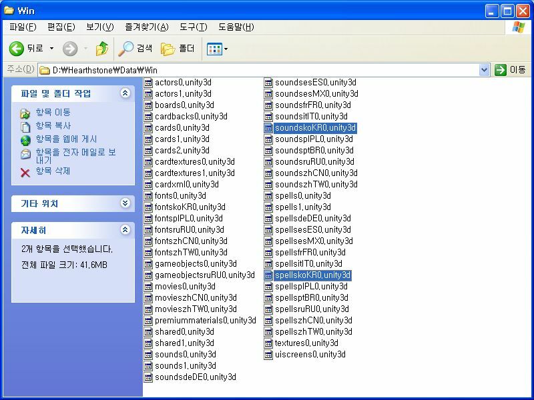Open the 파일(F) menu
534x400 pixels.
23,27
